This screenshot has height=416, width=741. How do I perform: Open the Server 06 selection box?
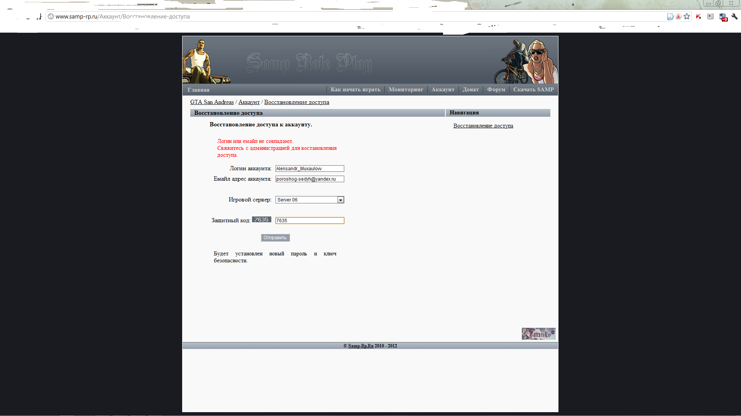pos(306,200)
